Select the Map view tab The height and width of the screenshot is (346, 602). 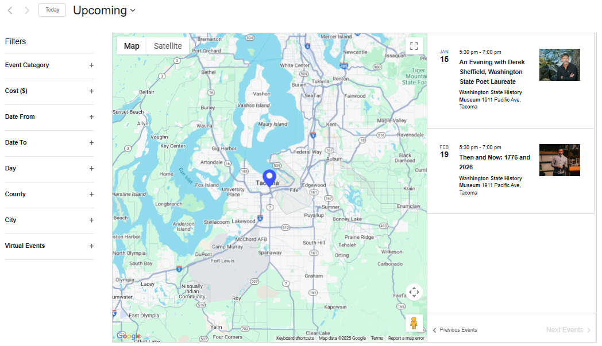pos(132,46)
